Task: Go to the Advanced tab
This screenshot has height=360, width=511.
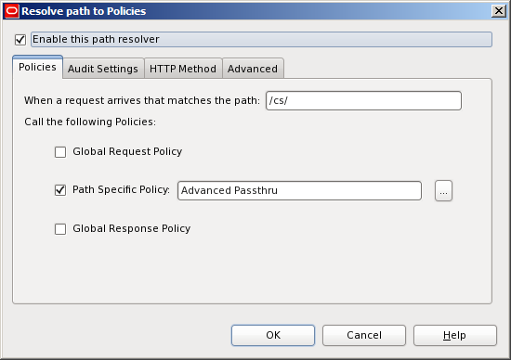Action: coord(253,69)
